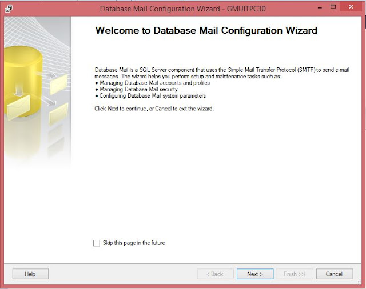The height and width of the screenshot is (289, 366).
Task: Click the disabled Finish >>| button
Action: pyautogui.click(x=295, y=274)
